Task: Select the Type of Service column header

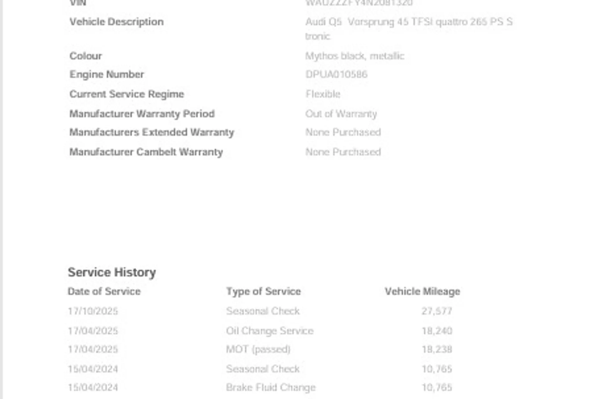Action: [x=264, y=291]
